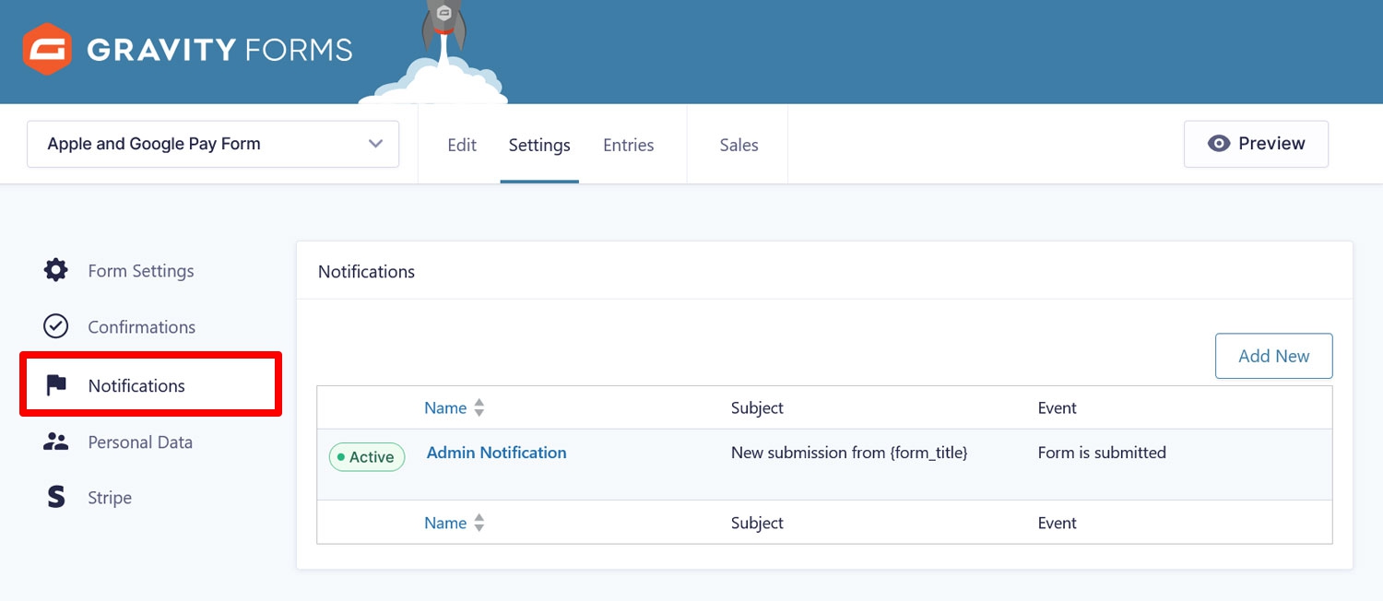The width and height of the screenshot is (1383, 601).
Task: Click the eye icon in Preview button
Action: [x=1219, y=144]
